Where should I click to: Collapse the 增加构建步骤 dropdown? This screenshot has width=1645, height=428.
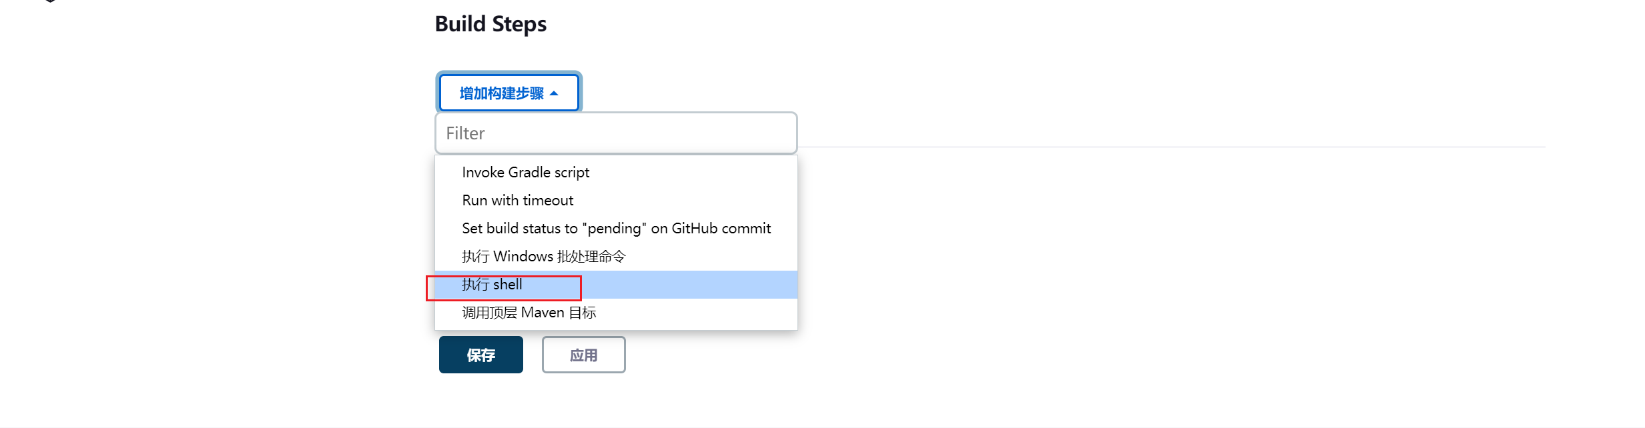tap(509, 93)
